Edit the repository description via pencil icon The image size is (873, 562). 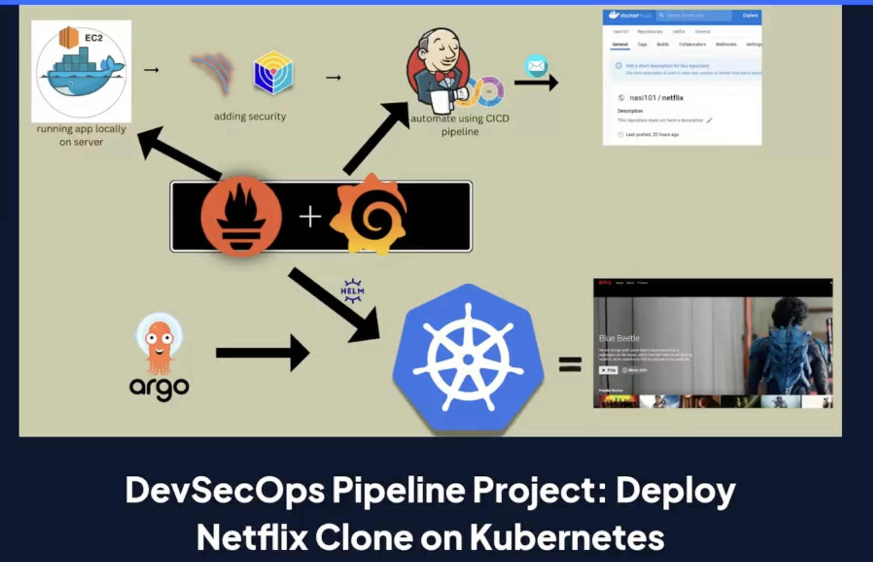tap(709, 120)
